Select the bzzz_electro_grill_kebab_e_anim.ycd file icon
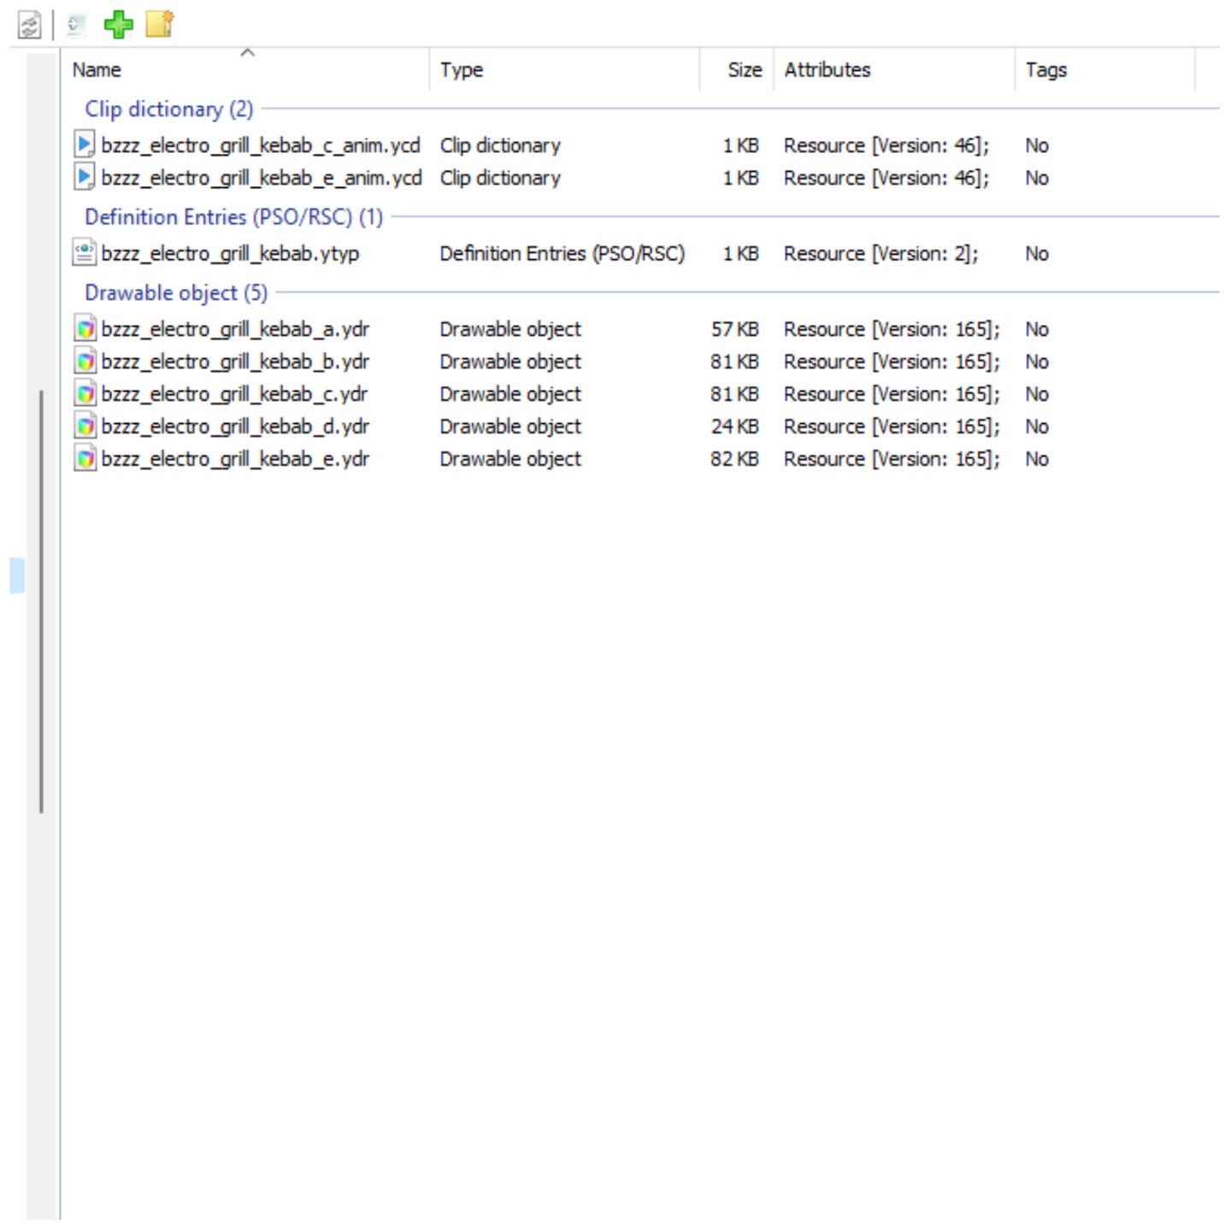 [x=84, y=177]
